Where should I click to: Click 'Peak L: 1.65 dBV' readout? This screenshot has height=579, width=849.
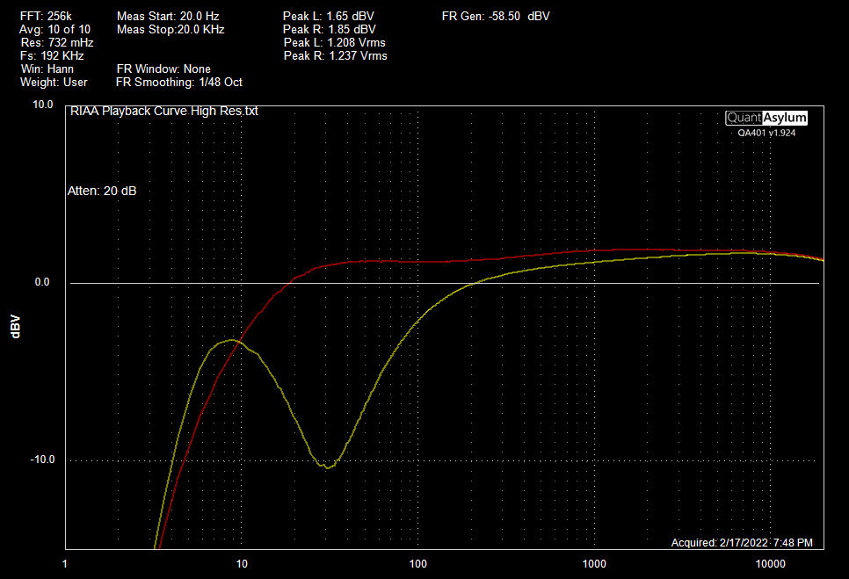329,16
